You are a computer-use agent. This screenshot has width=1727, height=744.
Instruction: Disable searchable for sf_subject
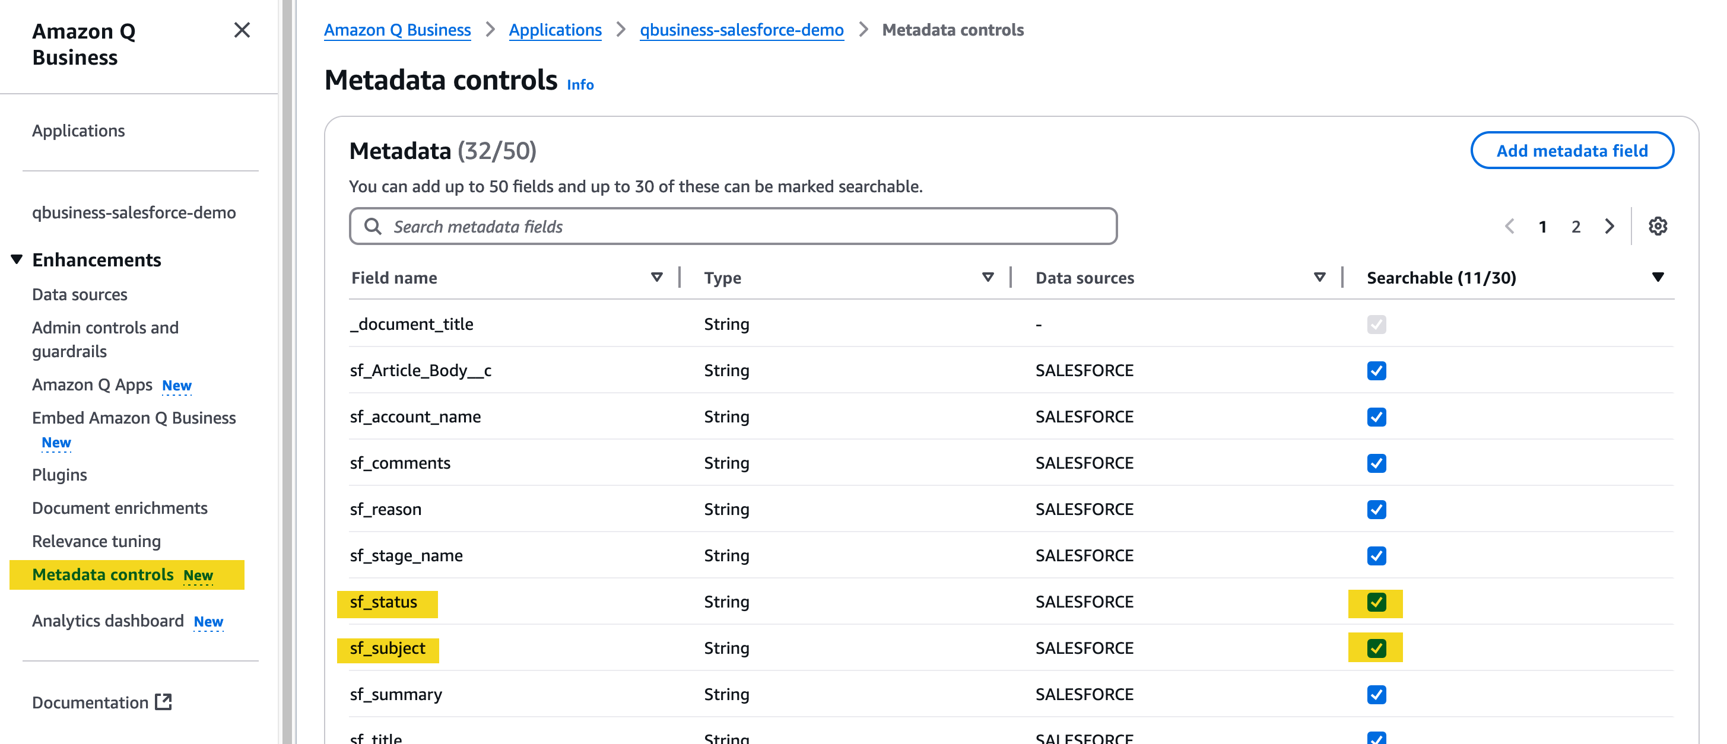coord(1376,647)
